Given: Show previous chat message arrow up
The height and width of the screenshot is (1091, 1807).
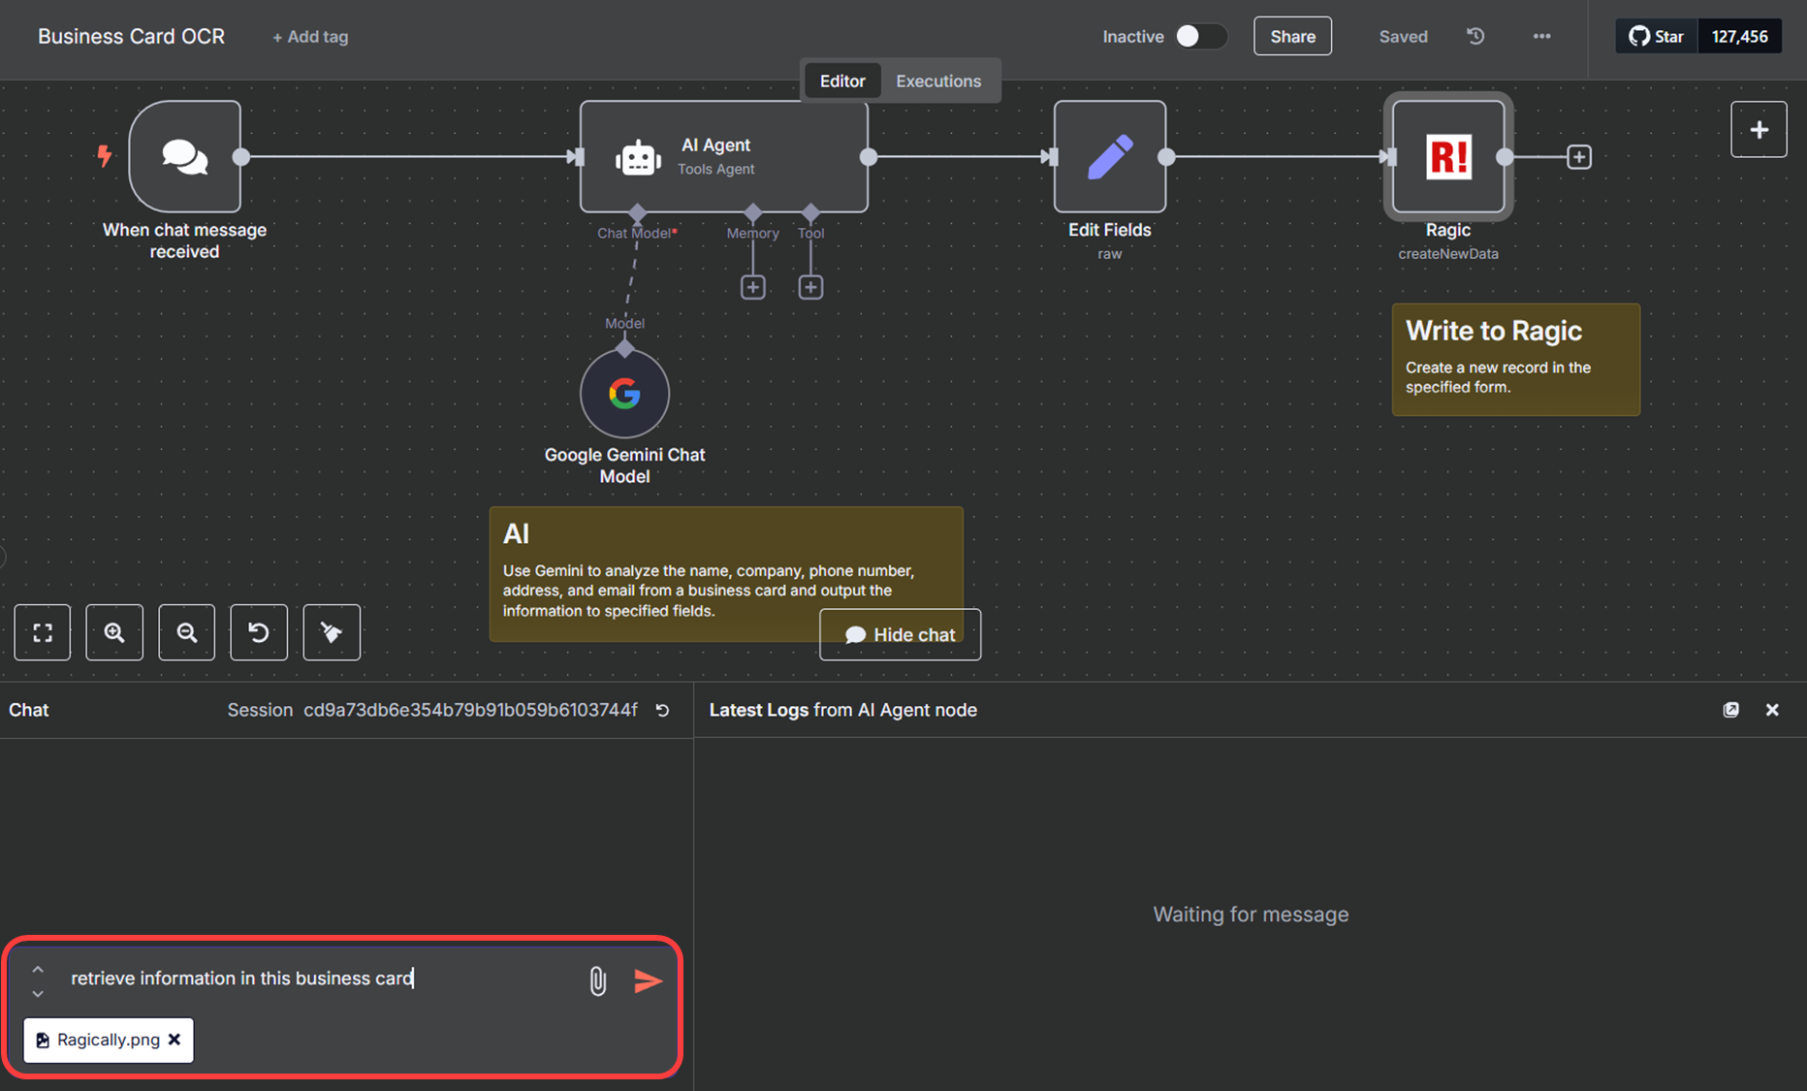Looking at the screenshot, I should [38, 969].
